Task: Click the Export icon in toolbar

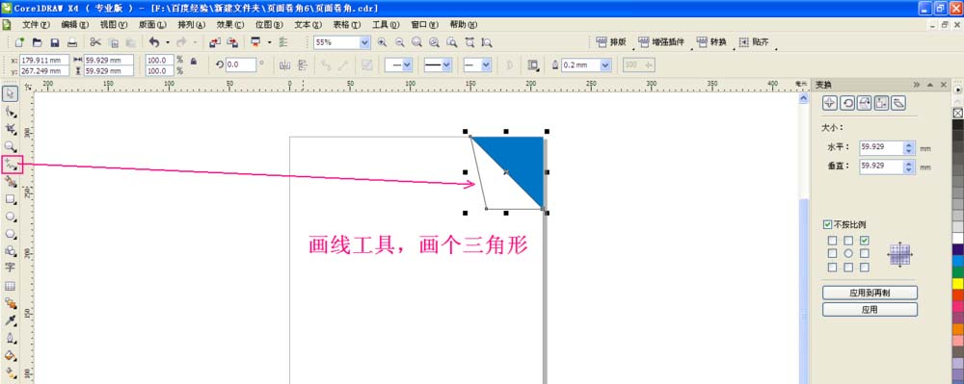Action: (x=232, y=42)
